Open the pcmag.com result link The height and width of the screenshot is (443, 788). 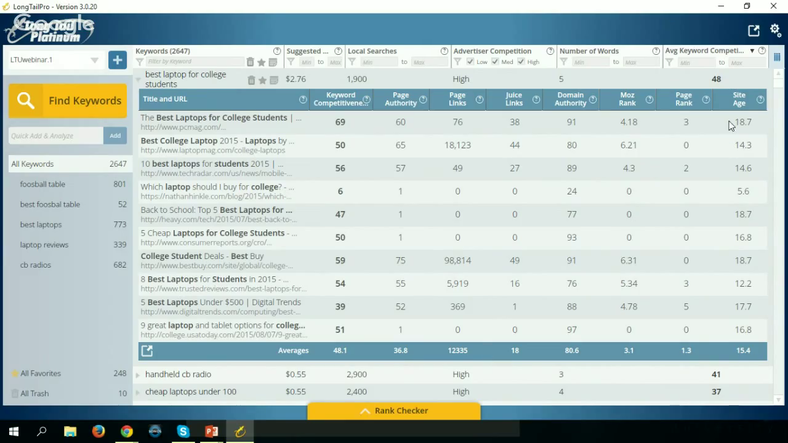(183, 127)
